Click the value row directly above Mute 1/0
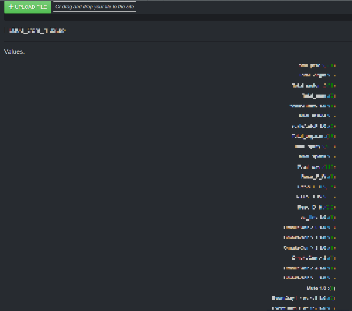 pos(310,278)
